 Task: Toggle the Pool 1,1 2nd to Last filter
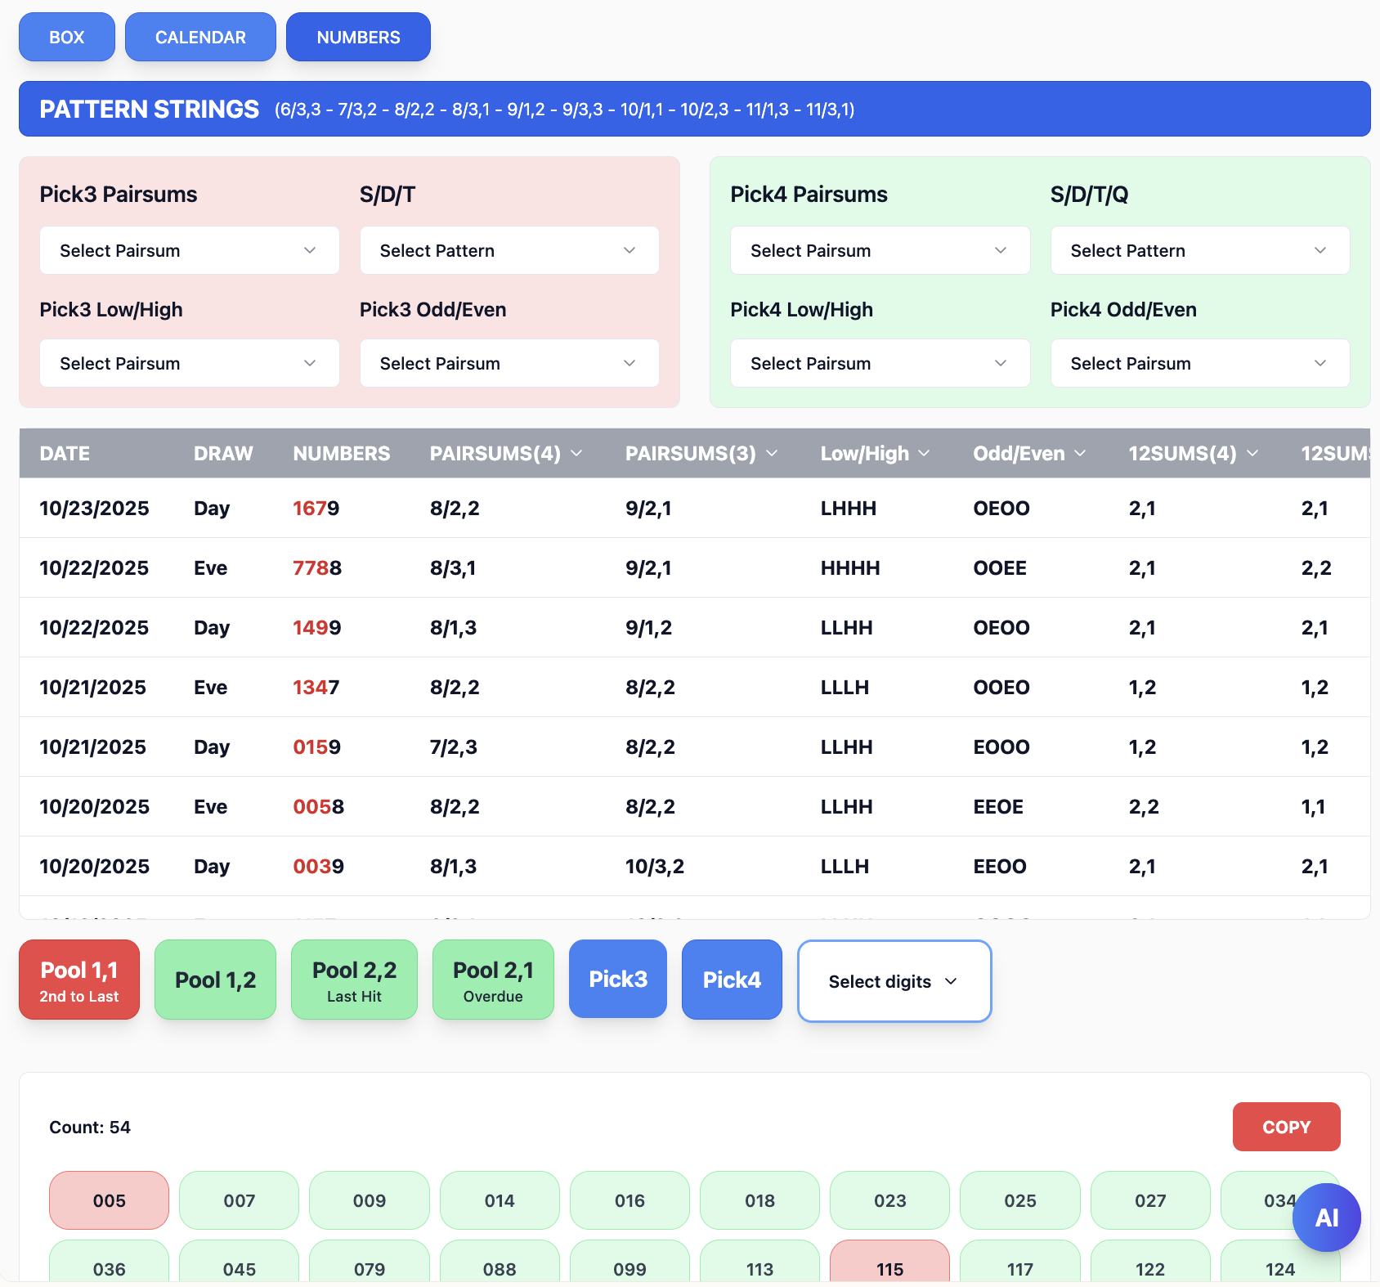[79, 980]
